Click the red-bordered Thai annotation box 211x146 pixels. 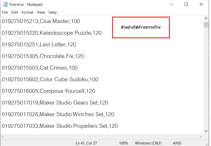pos(141,28)
